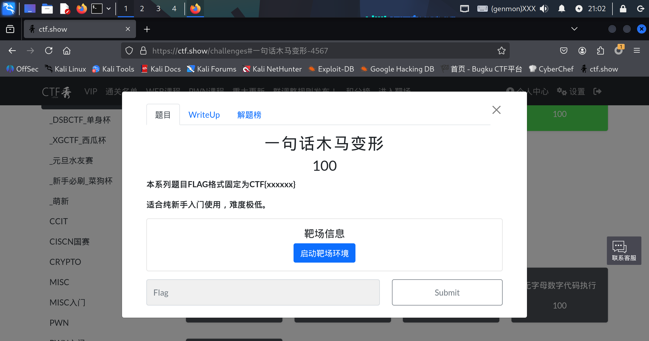Screen dimensions: 649x341
Task: Open the 联系客服 chat widget
Action: tap(624, 251)
